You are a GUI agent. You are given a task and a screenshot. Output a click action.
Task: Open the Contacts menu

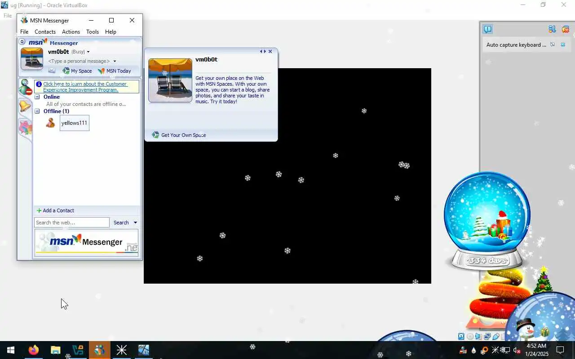45,32
